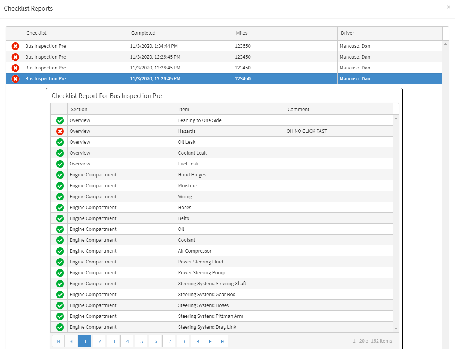
Task: Open page 3 of the checklist items
Action: pos(113,341)
